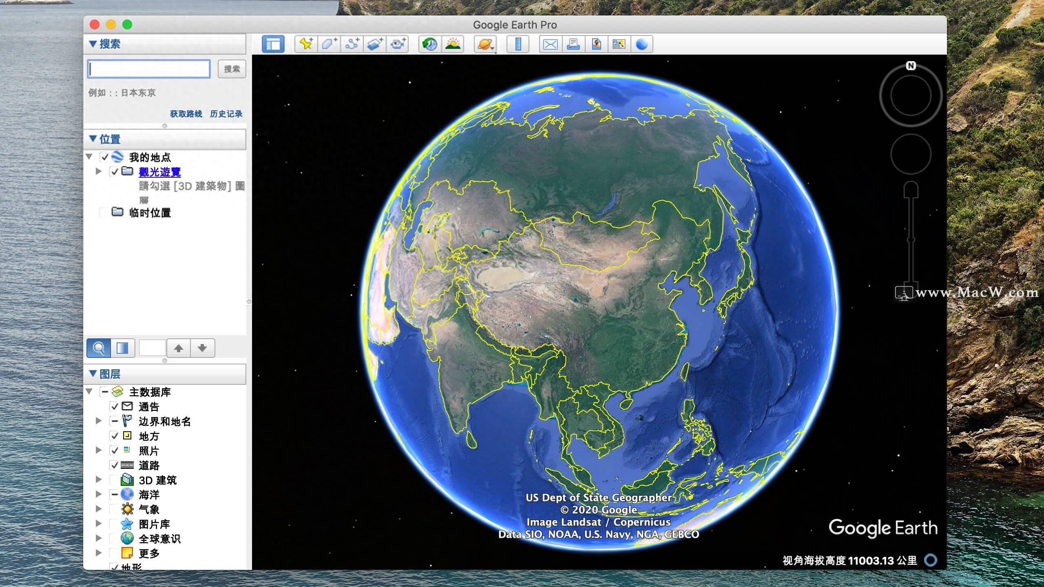Expand the 全球意识 layer group
1044x587 pixels.
[x=99, y=538]
